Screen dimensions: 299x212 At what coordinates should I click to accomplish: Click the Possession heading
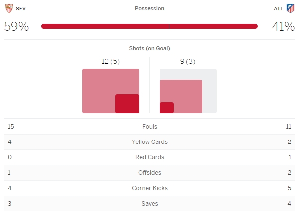click(149, 8)
